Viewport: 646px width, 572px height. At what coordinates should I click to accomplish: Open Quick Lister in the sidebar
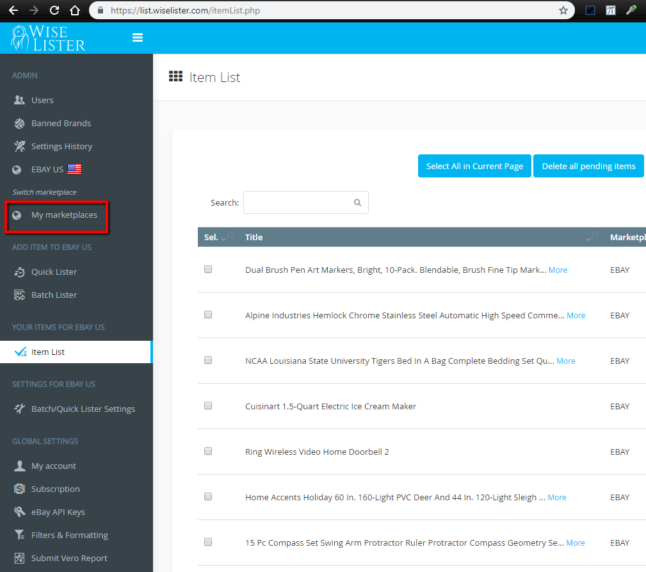[54, 272]
